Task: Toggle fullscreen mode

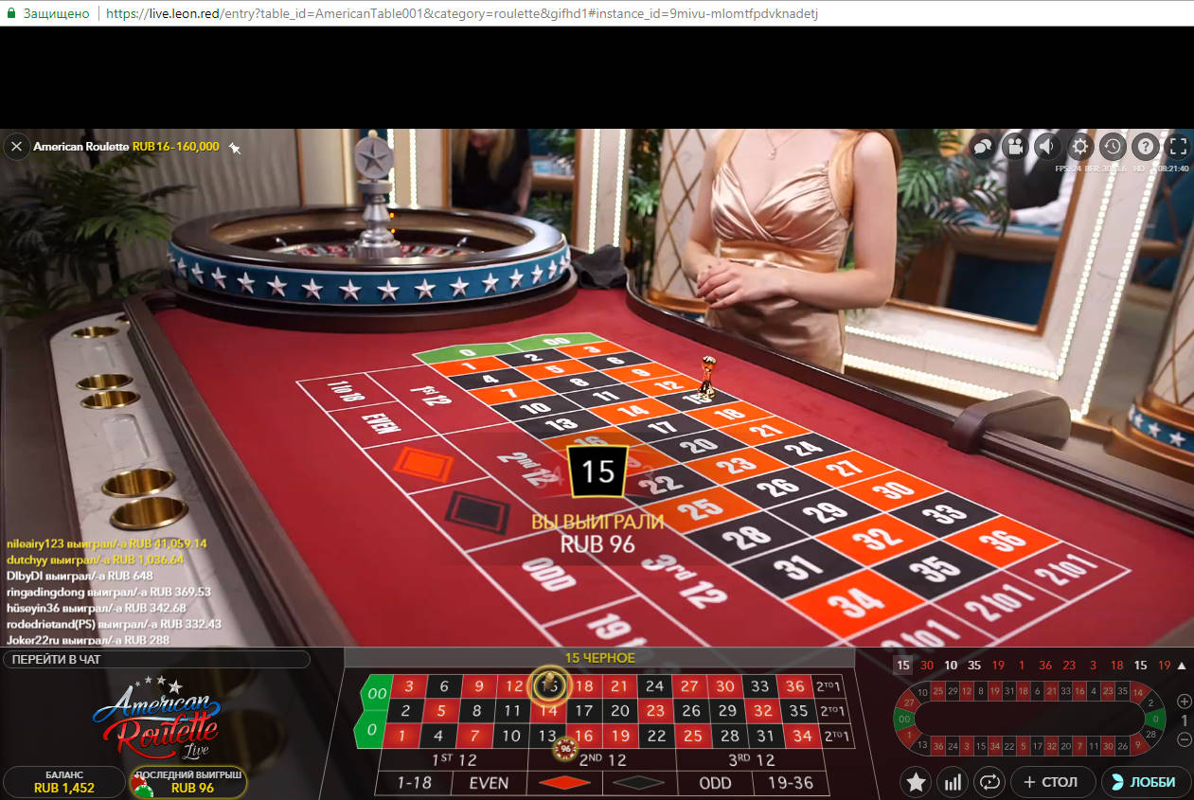Action: point(1178,147)
